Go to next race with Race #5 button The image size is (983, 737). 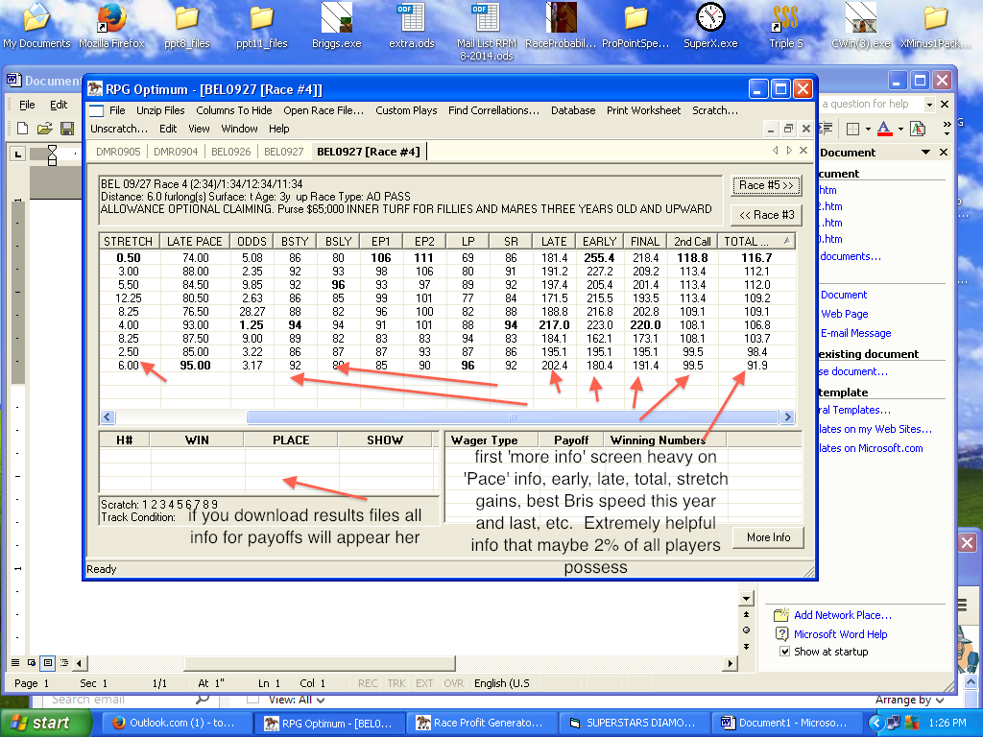click(x=767, y=185)
